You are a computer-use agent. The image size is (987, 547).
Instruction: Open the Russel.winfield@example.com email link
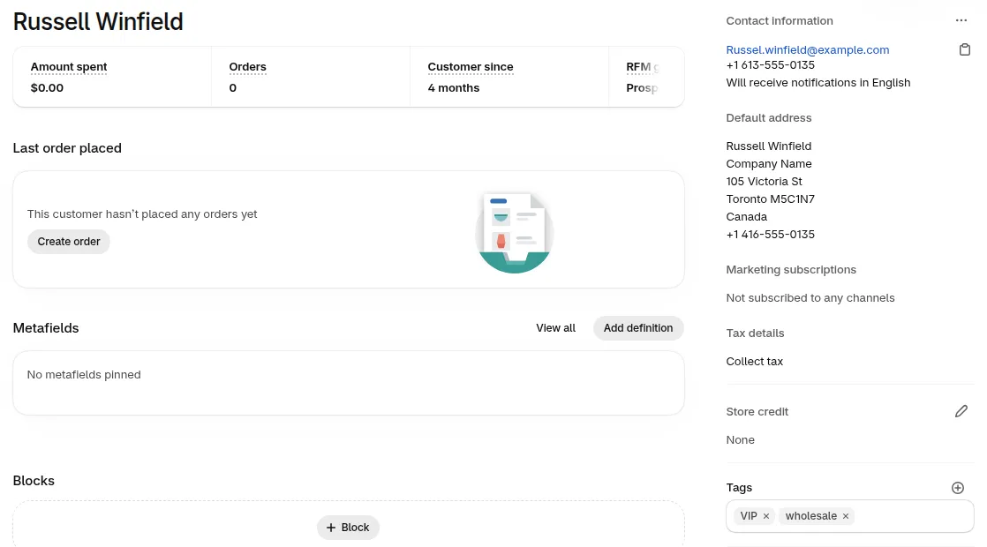tap(807, 49)
